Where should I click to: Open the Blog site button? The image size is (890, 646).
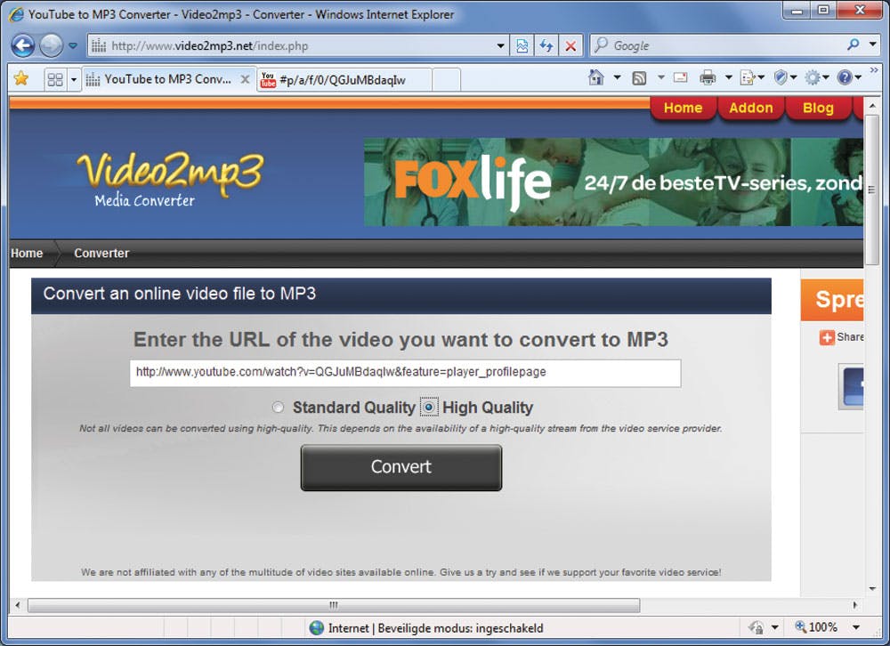[818, 108]
